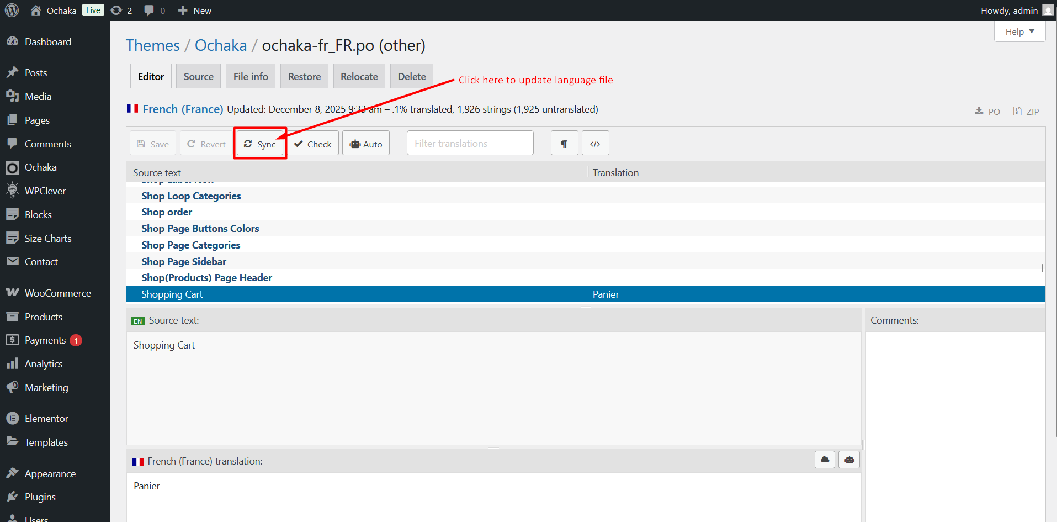
Task: Expand the Help dropdown
Action: (x=1019, y=31)
